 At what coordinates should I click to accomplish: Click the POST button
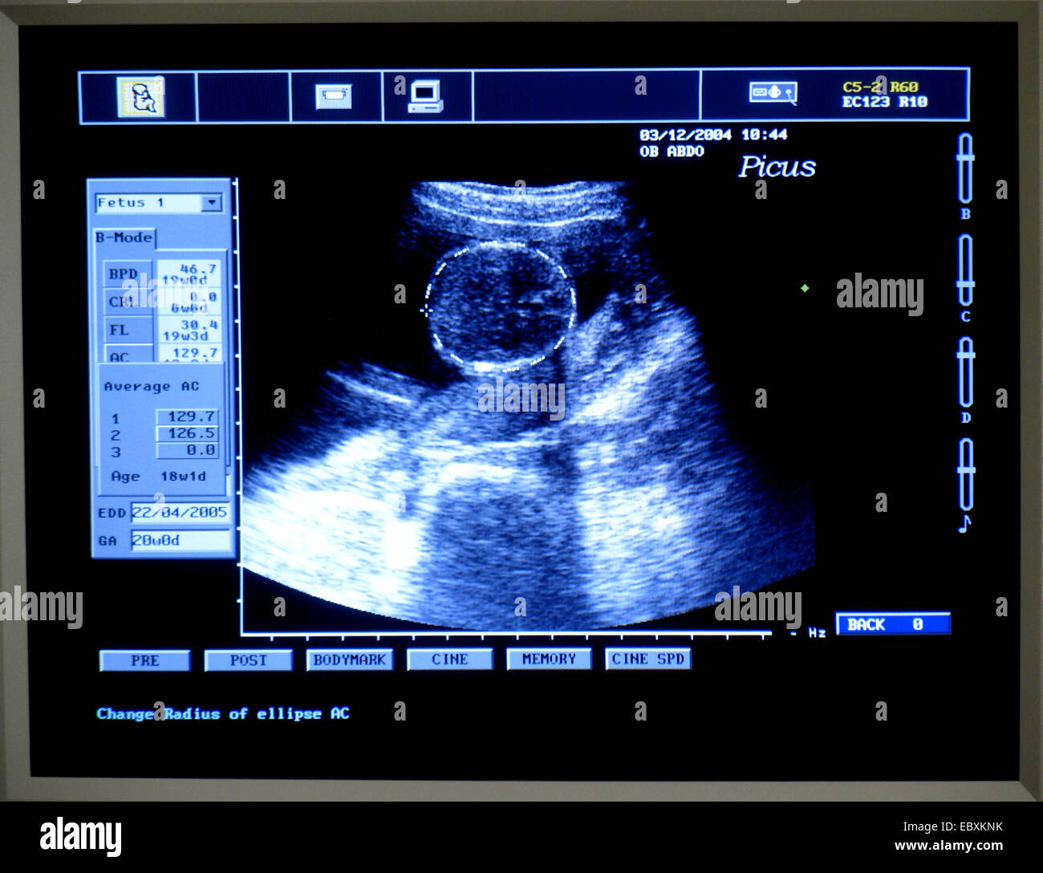pos(248,660)
